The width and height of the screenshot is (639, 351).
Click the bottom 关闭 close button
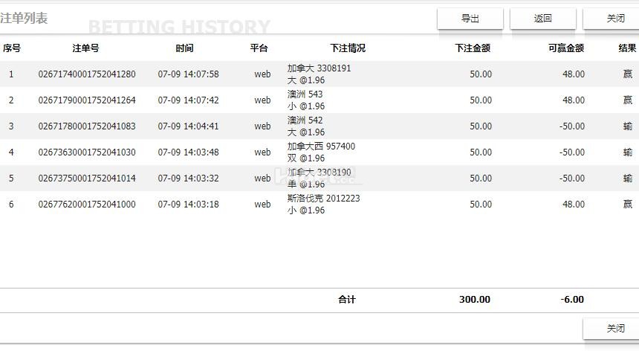pyautogui.click(x=614, y=329)
